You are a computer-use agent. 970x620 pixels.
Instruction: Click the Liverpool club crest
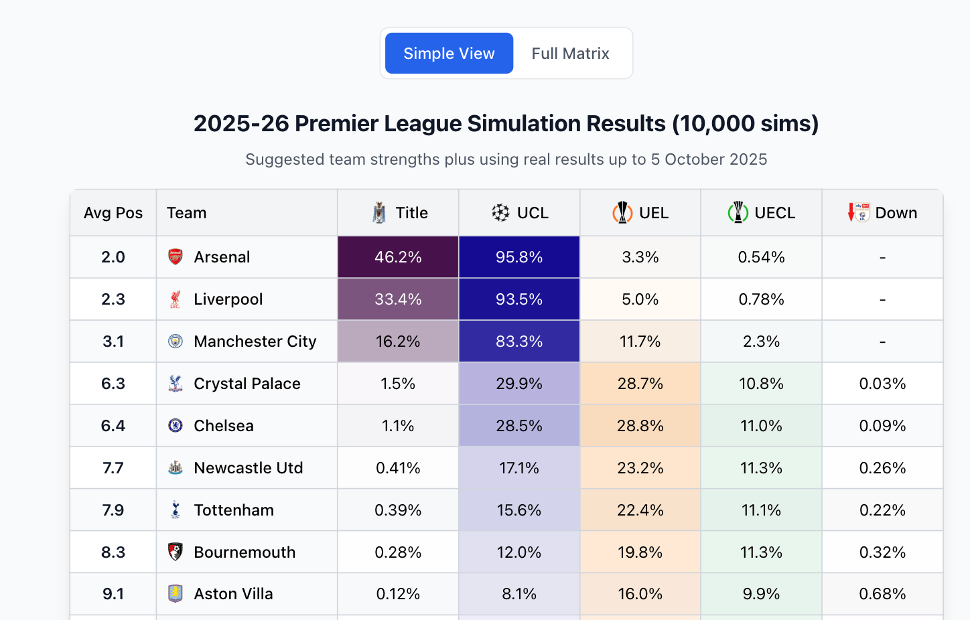(x=176, y=299)
